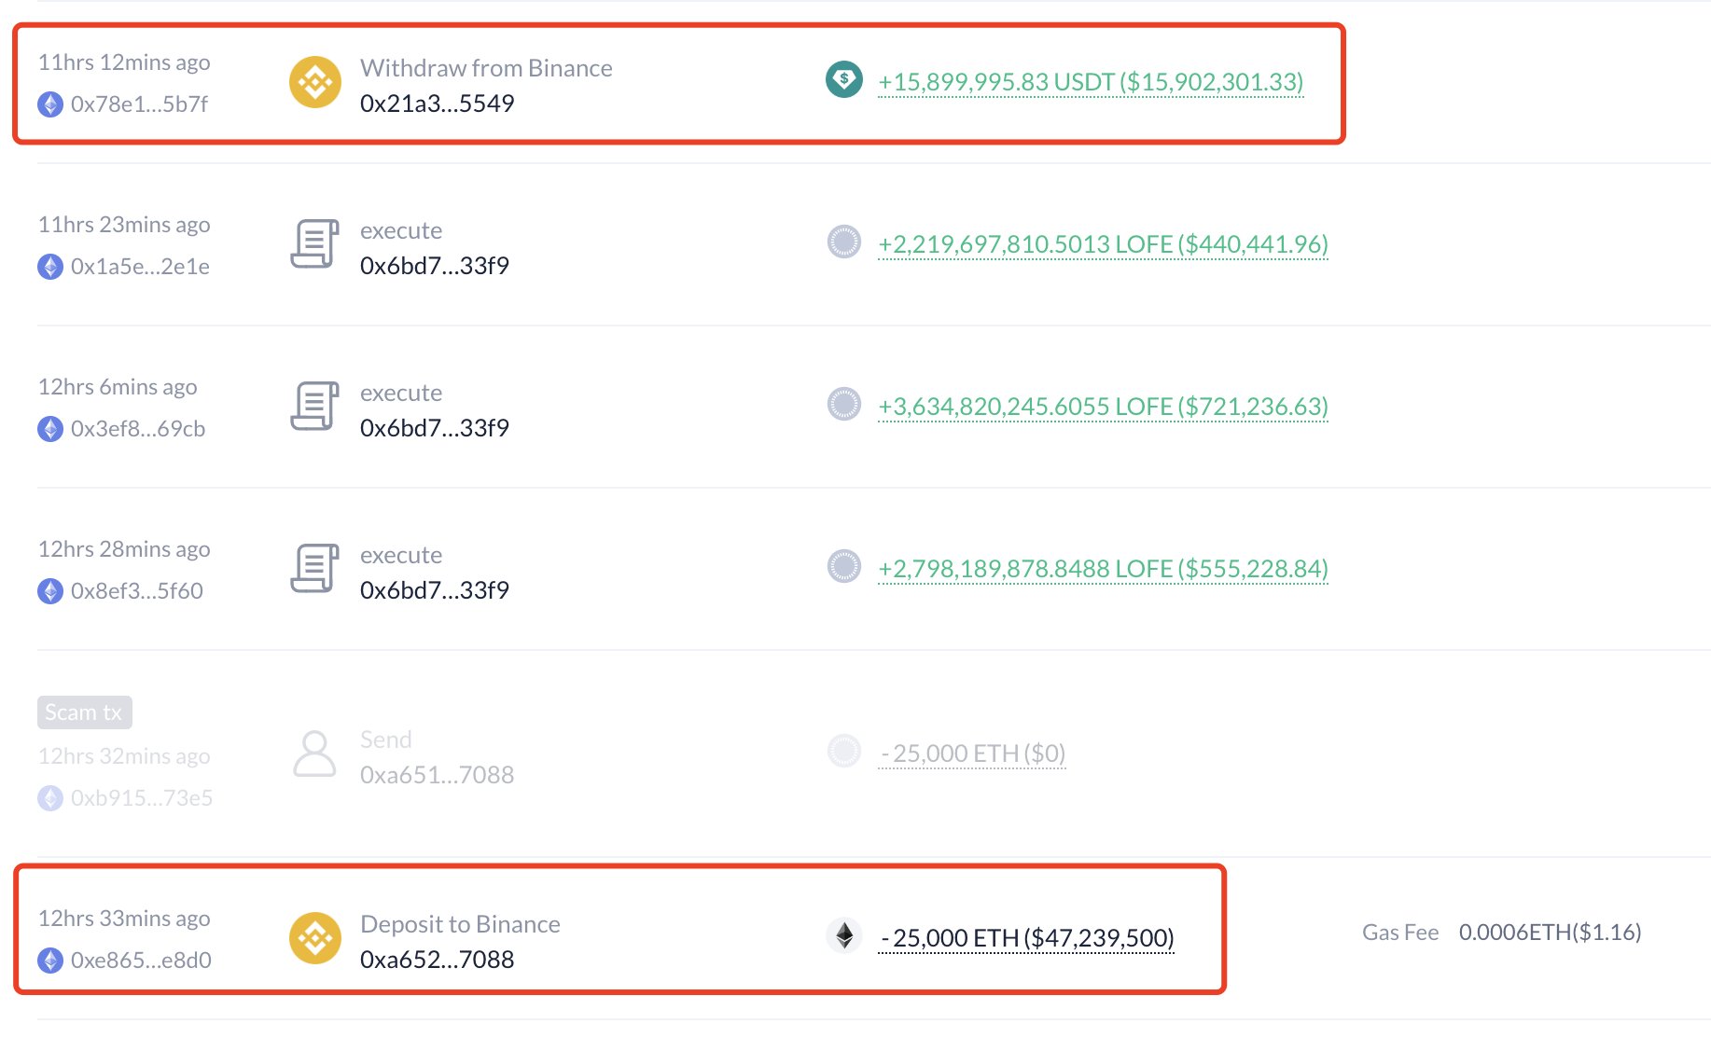Click the user avatar icon on the Send row
This screenshot has height=1037, width=1711.
[x=314, y=754]
